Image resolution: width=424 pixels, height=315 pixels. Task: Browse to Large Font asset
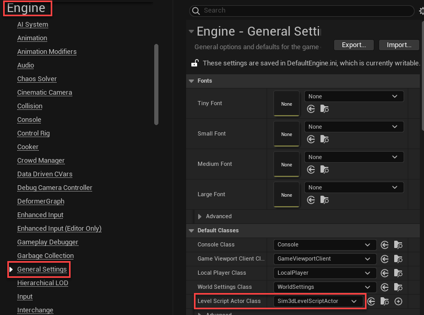324,200
